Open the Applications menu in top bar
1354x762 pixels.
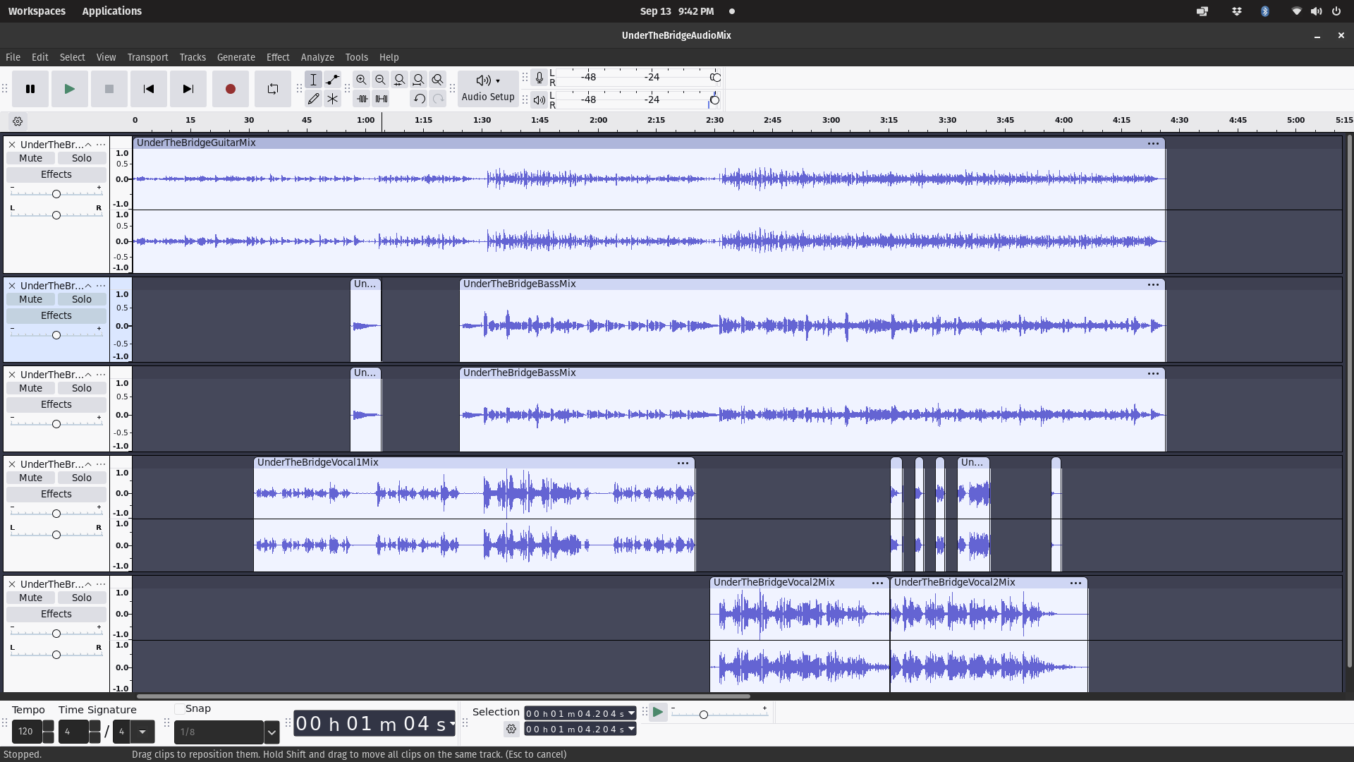(111, 11)
